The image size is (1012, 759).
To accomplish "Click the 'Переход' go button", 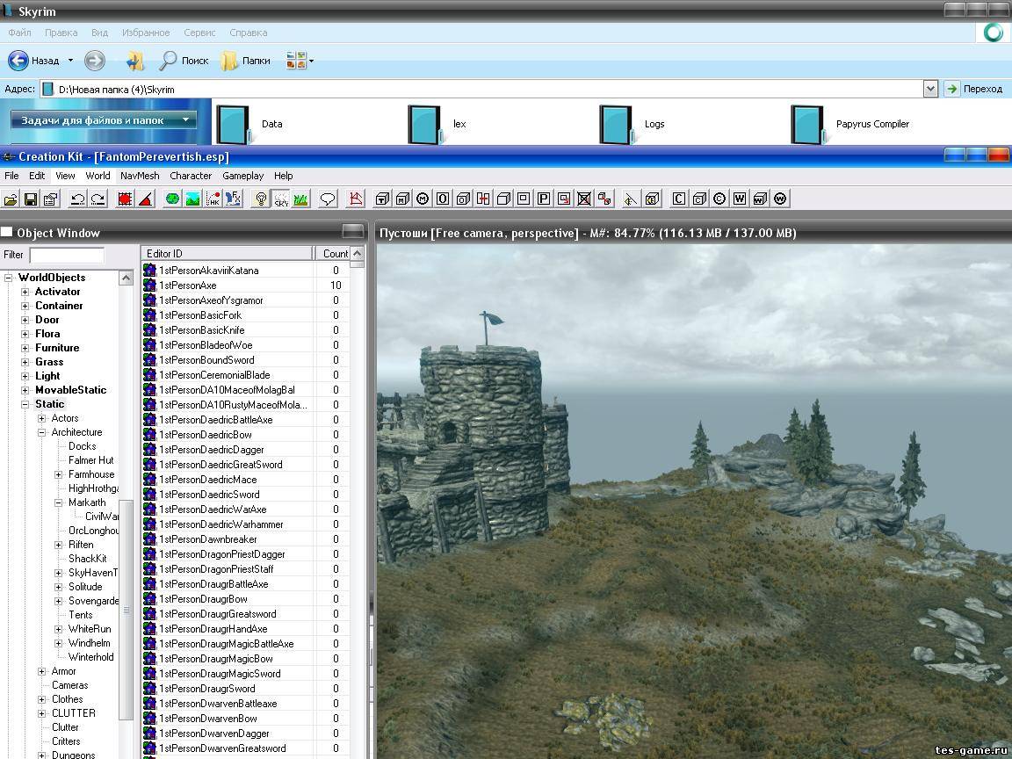I will 974,89.
